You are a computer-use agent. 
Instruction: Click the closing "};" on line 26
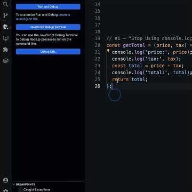pyautogui.click(x=109, y=86)
